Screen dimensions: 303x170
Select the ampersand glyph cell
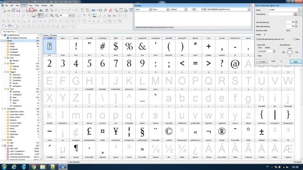(142, 46)
